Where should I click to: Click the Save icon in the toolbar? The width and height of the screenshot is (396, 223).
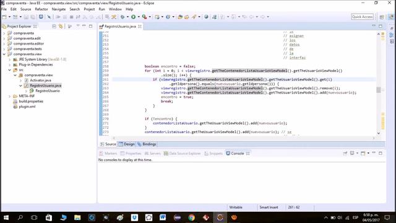pyautogui.click(x=26, y=17)
